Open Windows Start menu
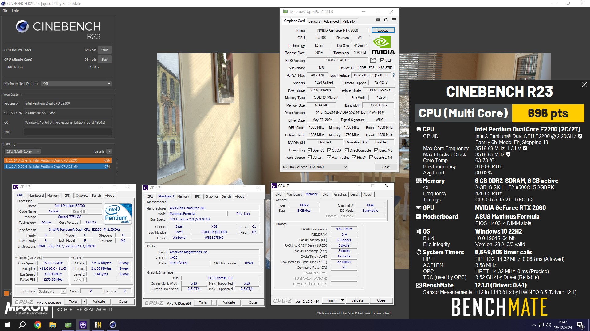The image size is (590, 331). 7,325
